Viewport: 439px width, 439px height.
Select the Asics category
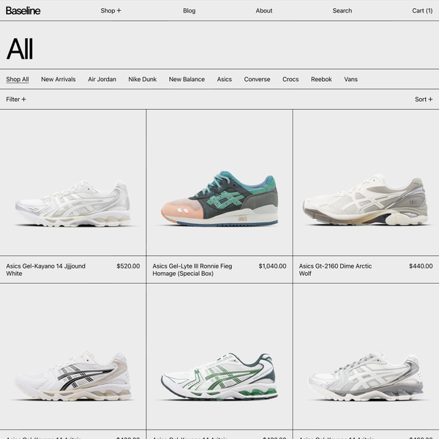pyautogui.click(x=225, y=79)
